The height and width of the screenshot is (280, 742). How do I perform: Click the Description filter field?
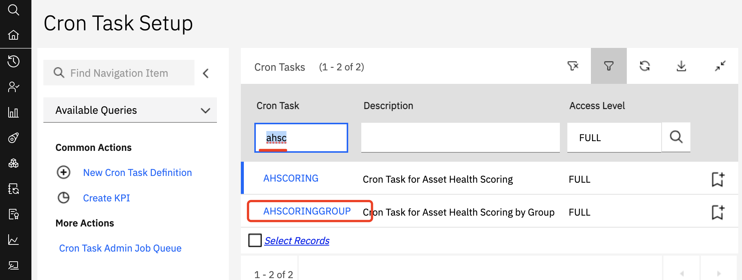click(460, 137)
